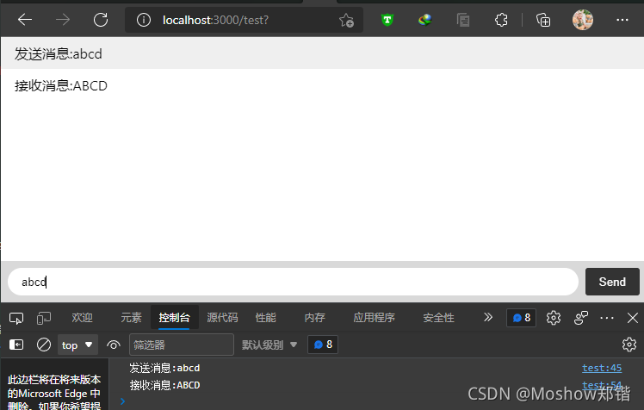Toggle the console sidebar

tap(16, 345)
